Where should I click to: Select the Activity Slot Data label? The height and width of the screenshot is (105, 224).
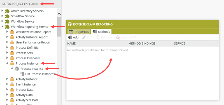click(x=27, y=100)
